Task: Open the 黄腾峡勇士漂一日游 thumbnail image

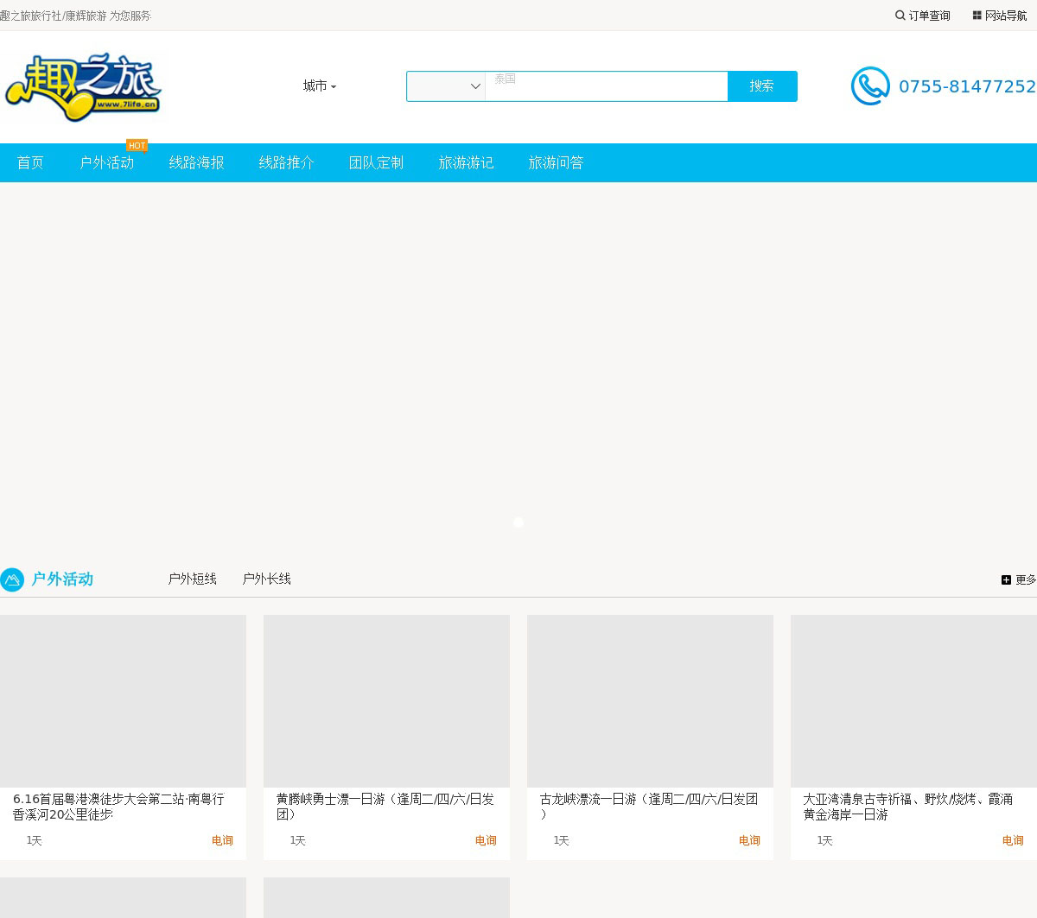Action: 386,700
